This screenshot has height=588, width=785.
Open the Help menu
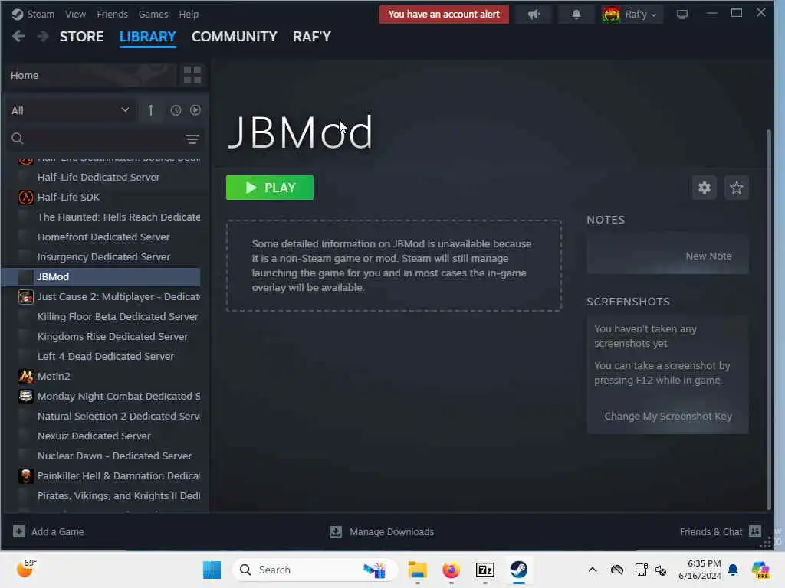[x=189, y=14]
